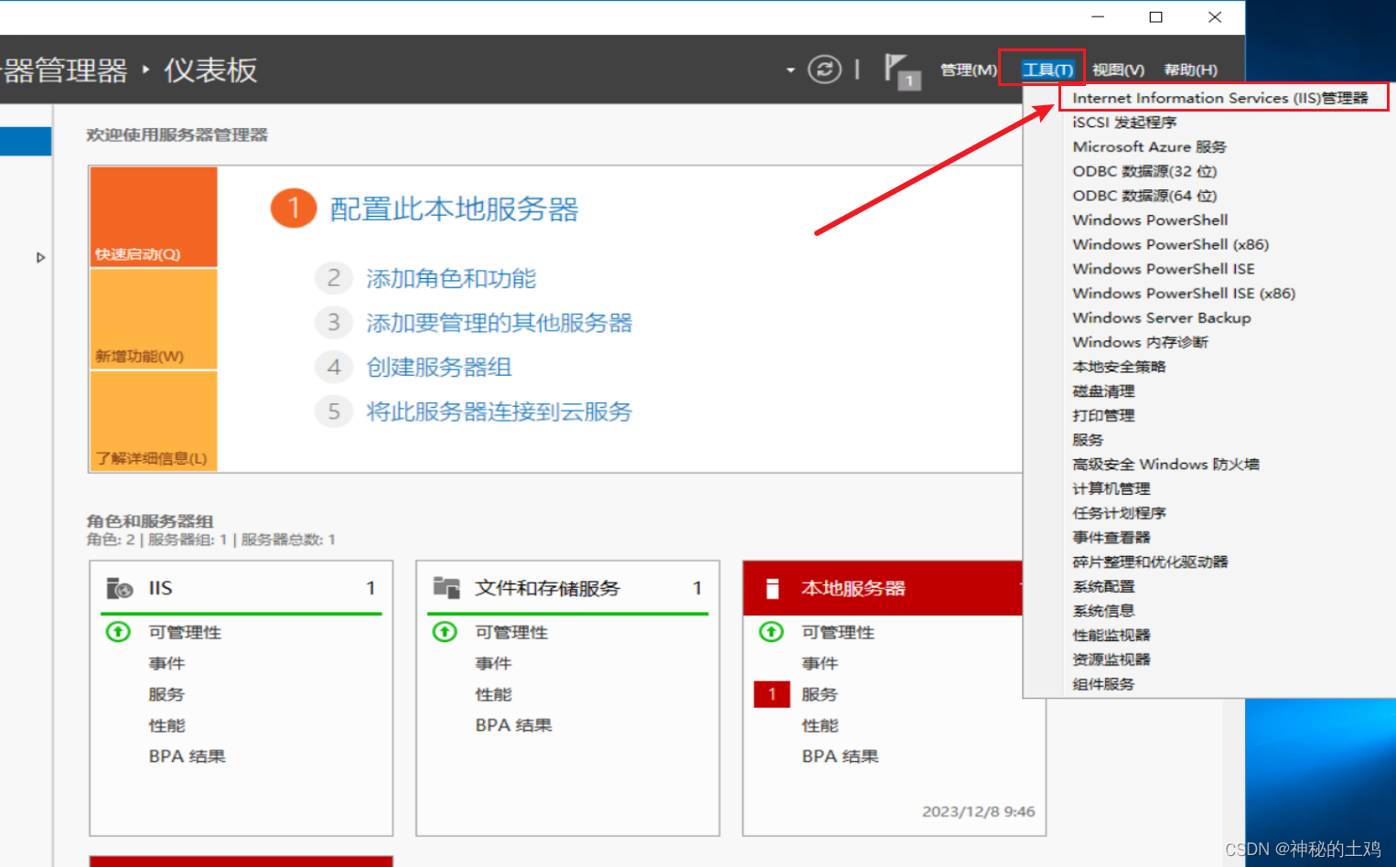The width and height of the screenshot is (1396, 867).
Task: Click the orange step 1 circle badge
Action: click(x=293, y=208)
